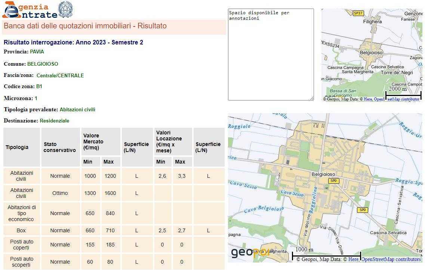This screenshot has height=270, width=425.
Task: Open the OpenStreetMap contributors link on large map
Action: pyautogui.click(x=391, y=259)
